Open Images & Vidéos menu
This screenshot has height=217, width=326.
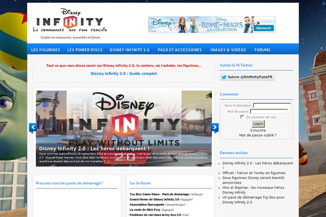click(x=228, y=50)
